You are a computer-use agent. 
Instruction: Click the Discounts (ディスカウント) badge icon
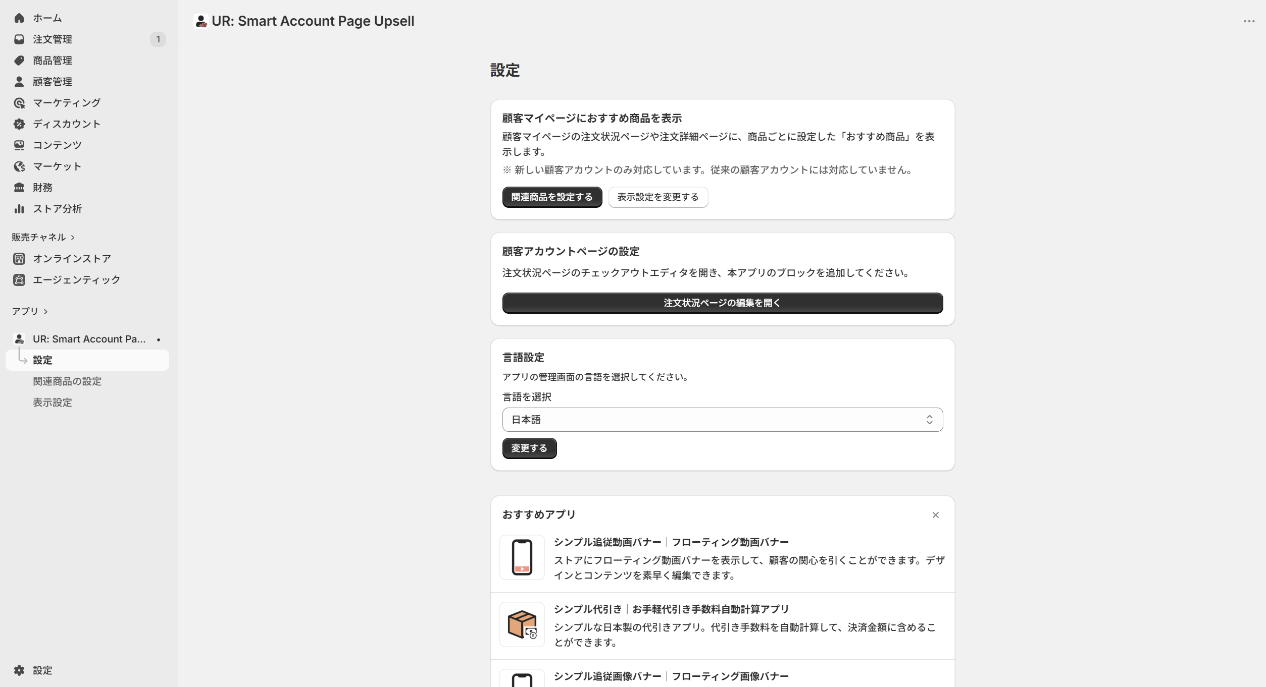[x=19, y=124]
